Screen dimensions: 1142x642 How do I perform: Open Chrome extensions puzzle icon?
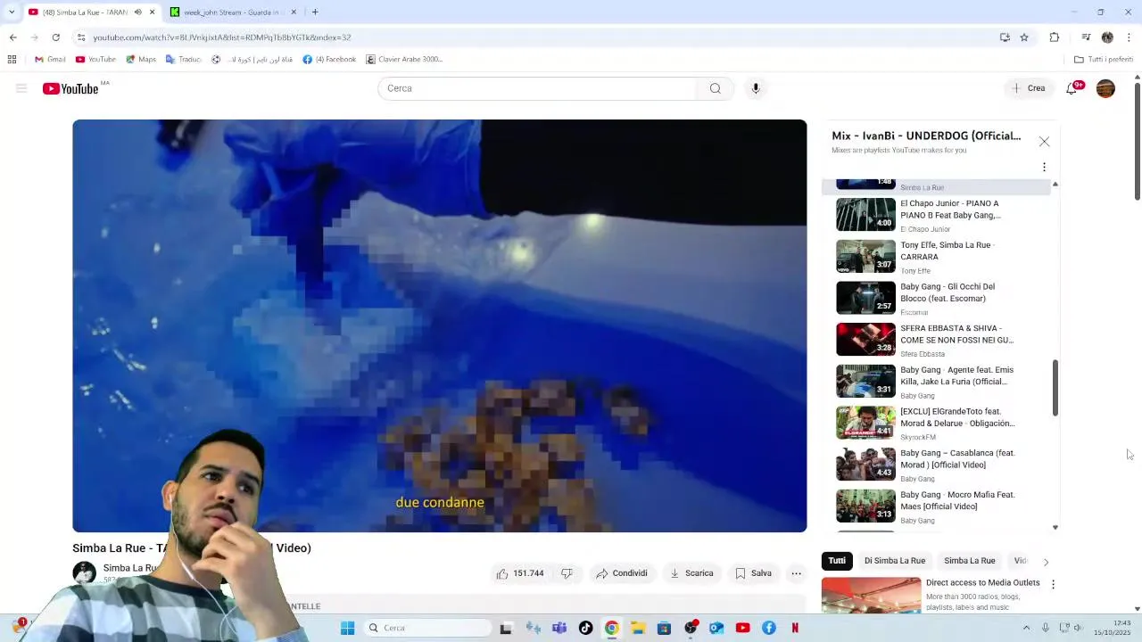coord(1055,37)
